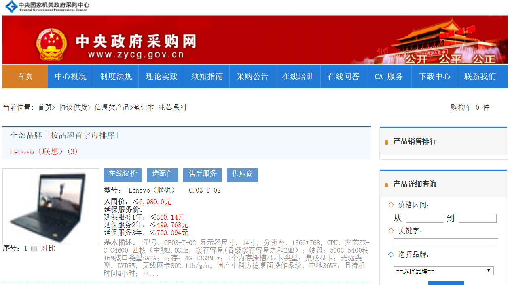510x285 pixels.
Task: Select 须知指南 in the navigation bar
Action: (207, 77)
